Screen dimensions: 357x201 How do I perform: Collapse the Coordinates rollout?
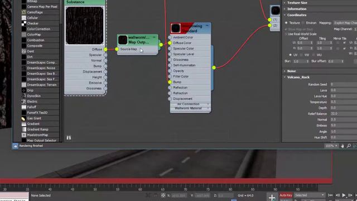(x=297, y=15)
